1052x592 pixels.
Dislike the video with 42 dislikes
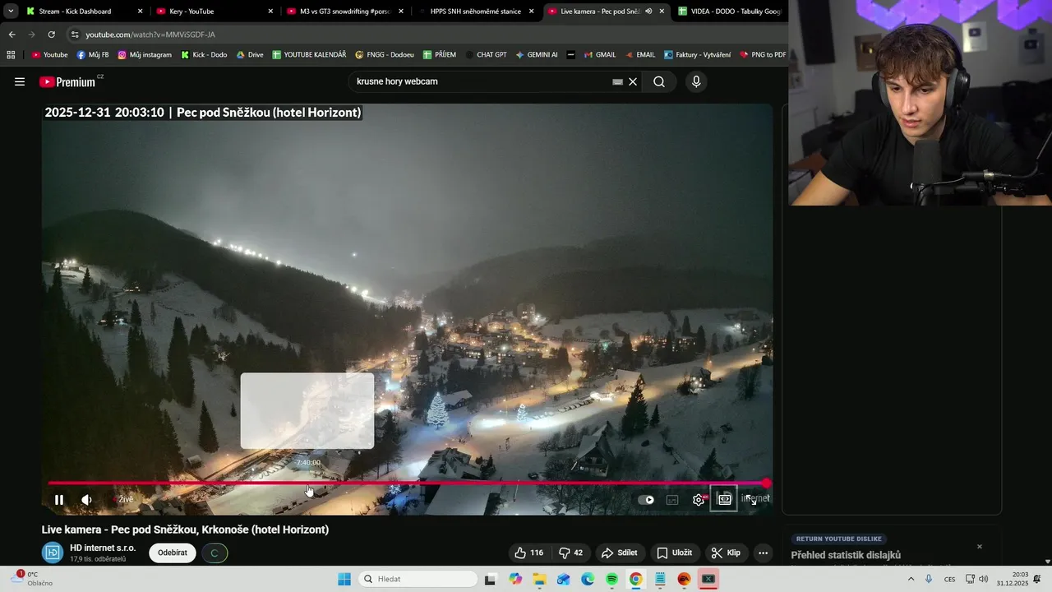tap(570, 553)
